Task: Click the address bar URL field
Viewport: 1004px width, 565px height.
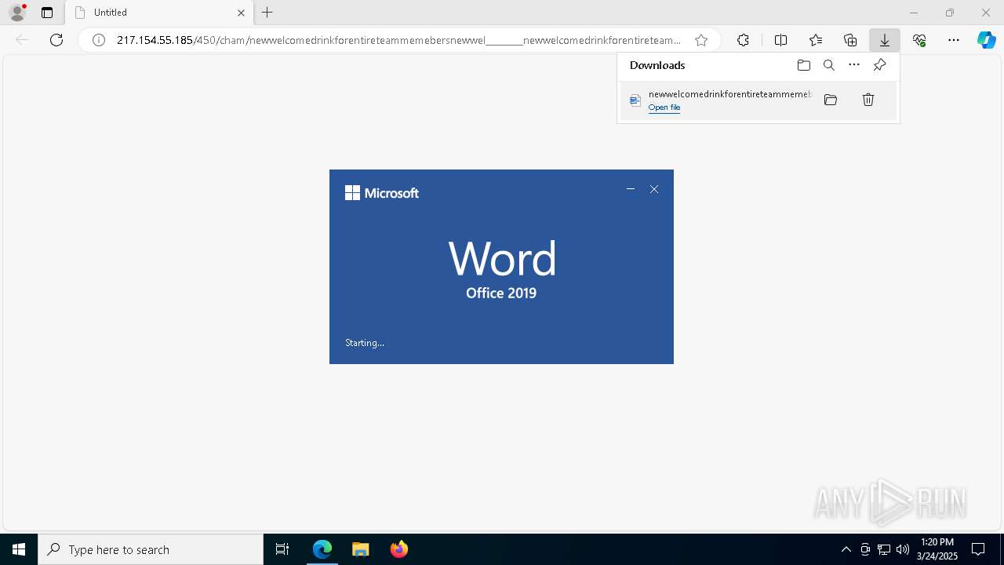Action: (398, 40)
